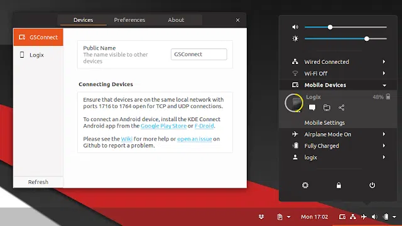Click the Mobile Devices icon in the menu

click(x=295, y=85)
